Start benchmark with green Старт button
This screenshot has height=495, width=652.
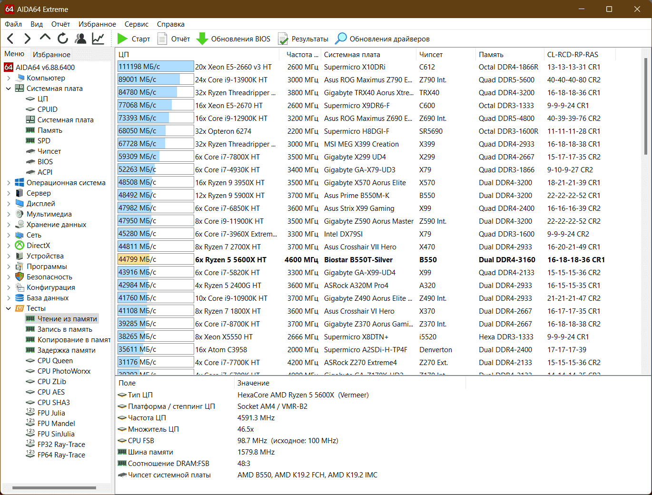(134, 39)
